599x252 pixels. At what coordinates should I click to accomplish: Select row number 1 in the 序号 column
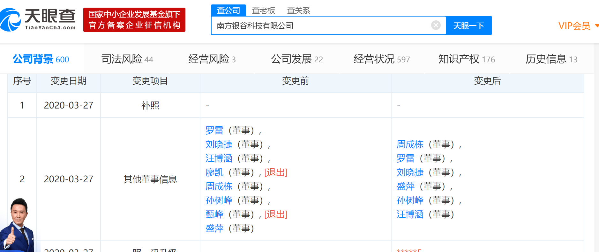click(22, 105)
